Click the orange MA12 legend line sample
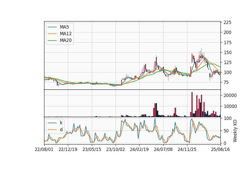Viewport: 245px width, 176px height. [52, 34]
